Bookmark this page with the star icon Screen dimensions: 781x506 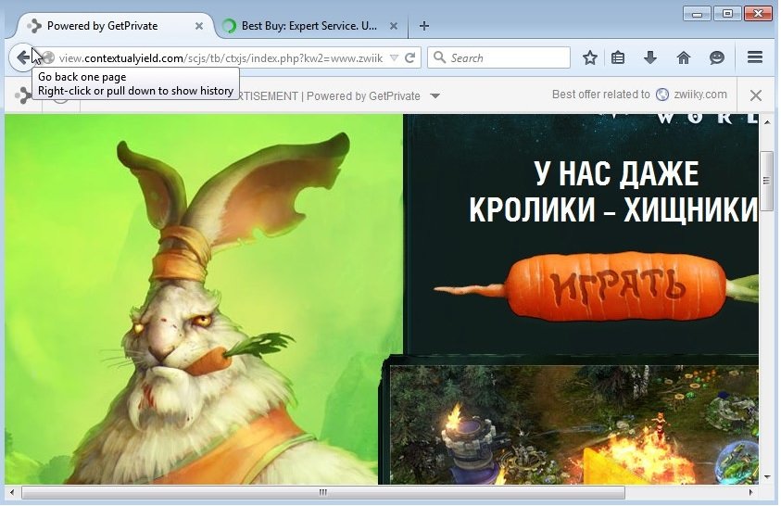point(590,57)
